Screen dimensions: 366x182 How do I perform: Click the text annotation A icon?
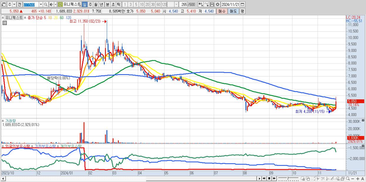click(362, 178)
